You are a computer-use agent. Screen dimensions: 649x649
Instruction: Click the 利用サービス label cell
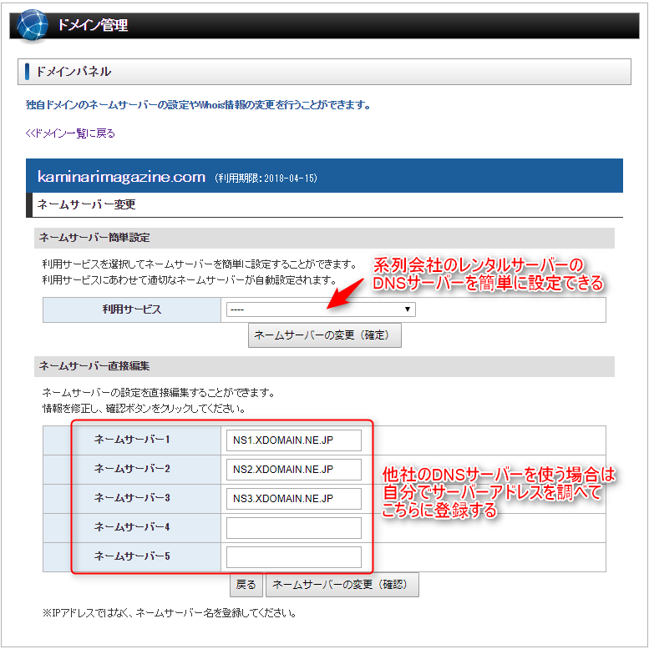click(131, 309)
